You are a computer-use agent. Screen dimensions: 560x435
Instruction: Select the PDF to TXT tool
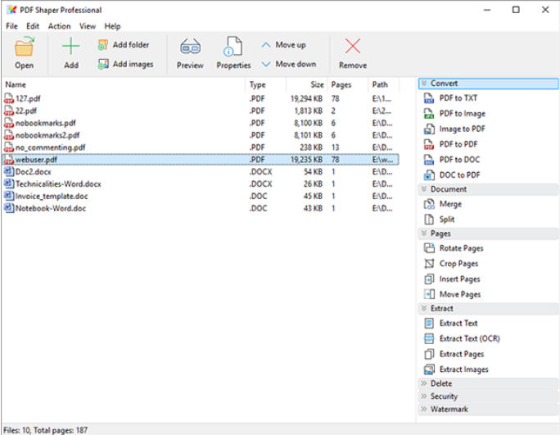pyautogui.click(x=458, y=98)
